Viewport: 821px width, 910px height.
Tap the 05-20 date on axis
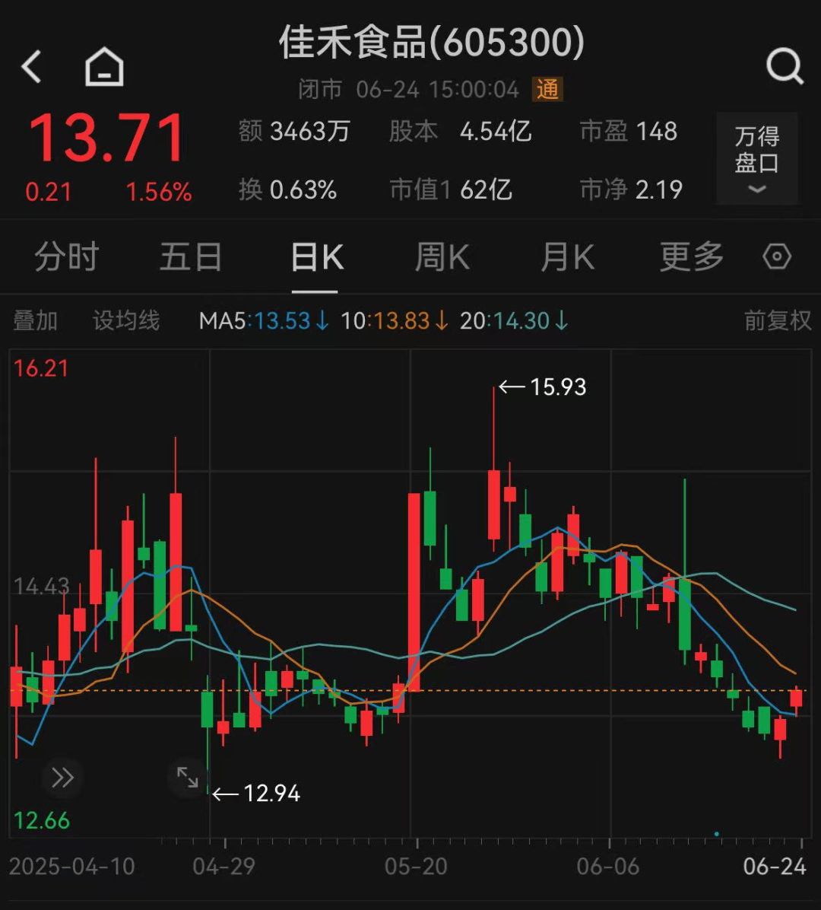(x=416, y=867)
